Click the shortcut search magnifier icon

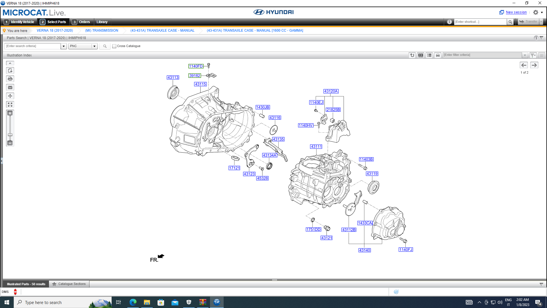point(510,22)
